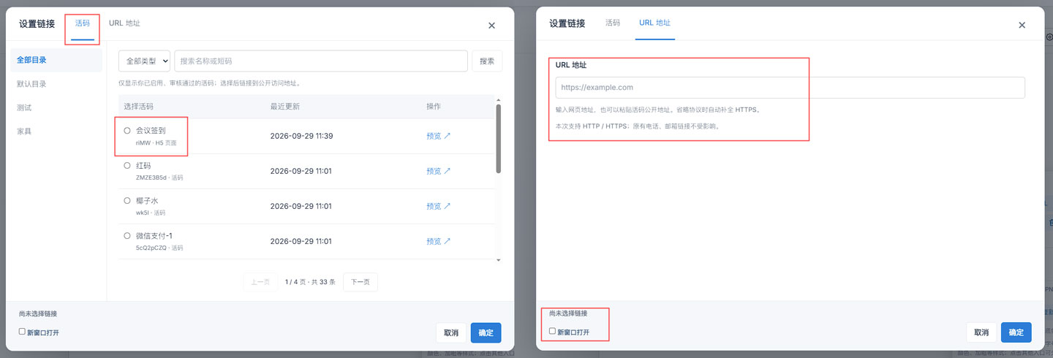Image resolution: width=1053 pixels, height=358 pixels.
Task: Select active URL 地址 tab above the URL field
Action: (x=654, y=23)
